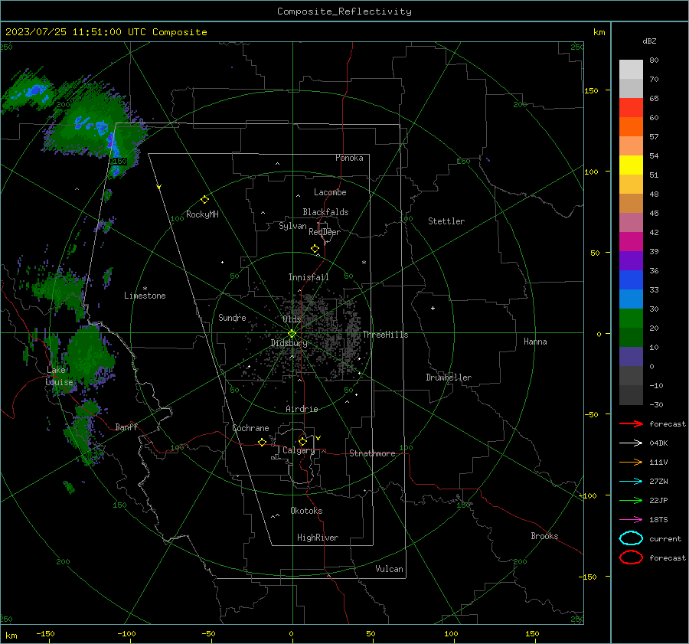
Task: Select the green 20 dBZ color swatch
Action: coord(631,318)
